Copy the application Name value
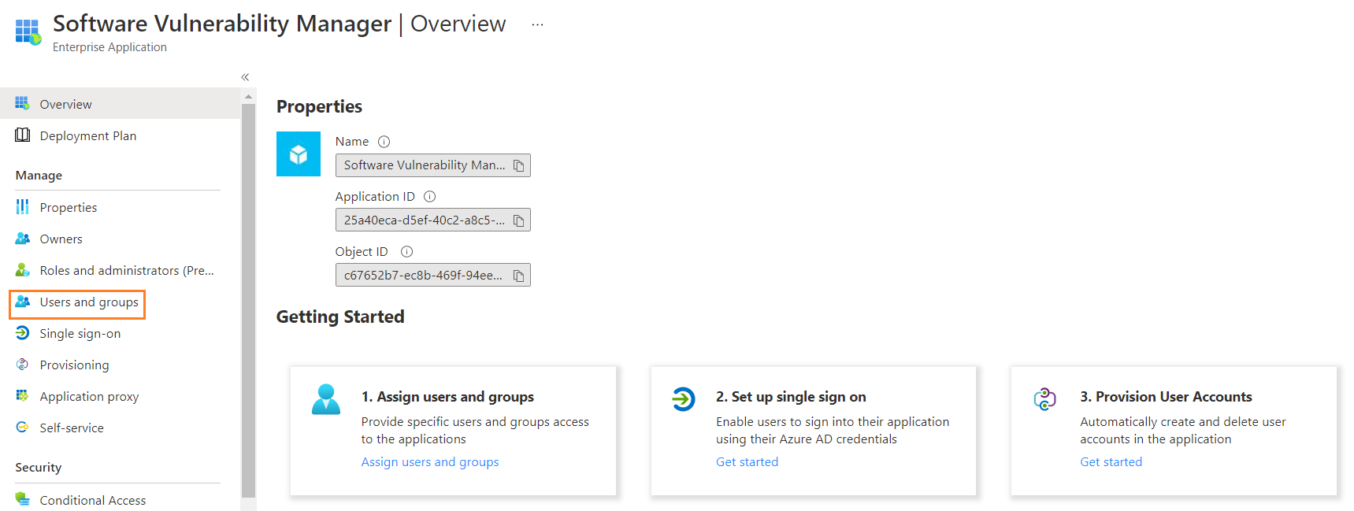 coord(518,165)
